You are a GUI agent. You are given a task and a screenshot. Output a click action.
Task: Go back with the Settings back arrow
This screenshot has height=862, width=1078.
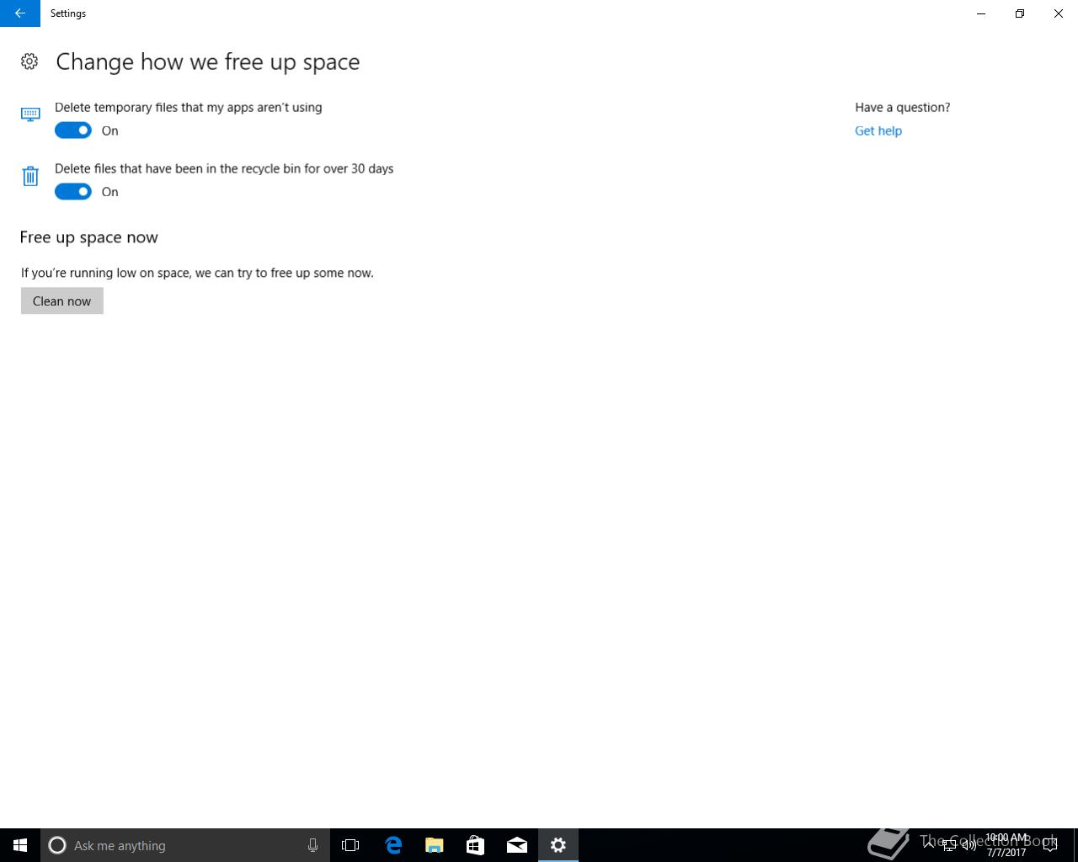point(20,13)
